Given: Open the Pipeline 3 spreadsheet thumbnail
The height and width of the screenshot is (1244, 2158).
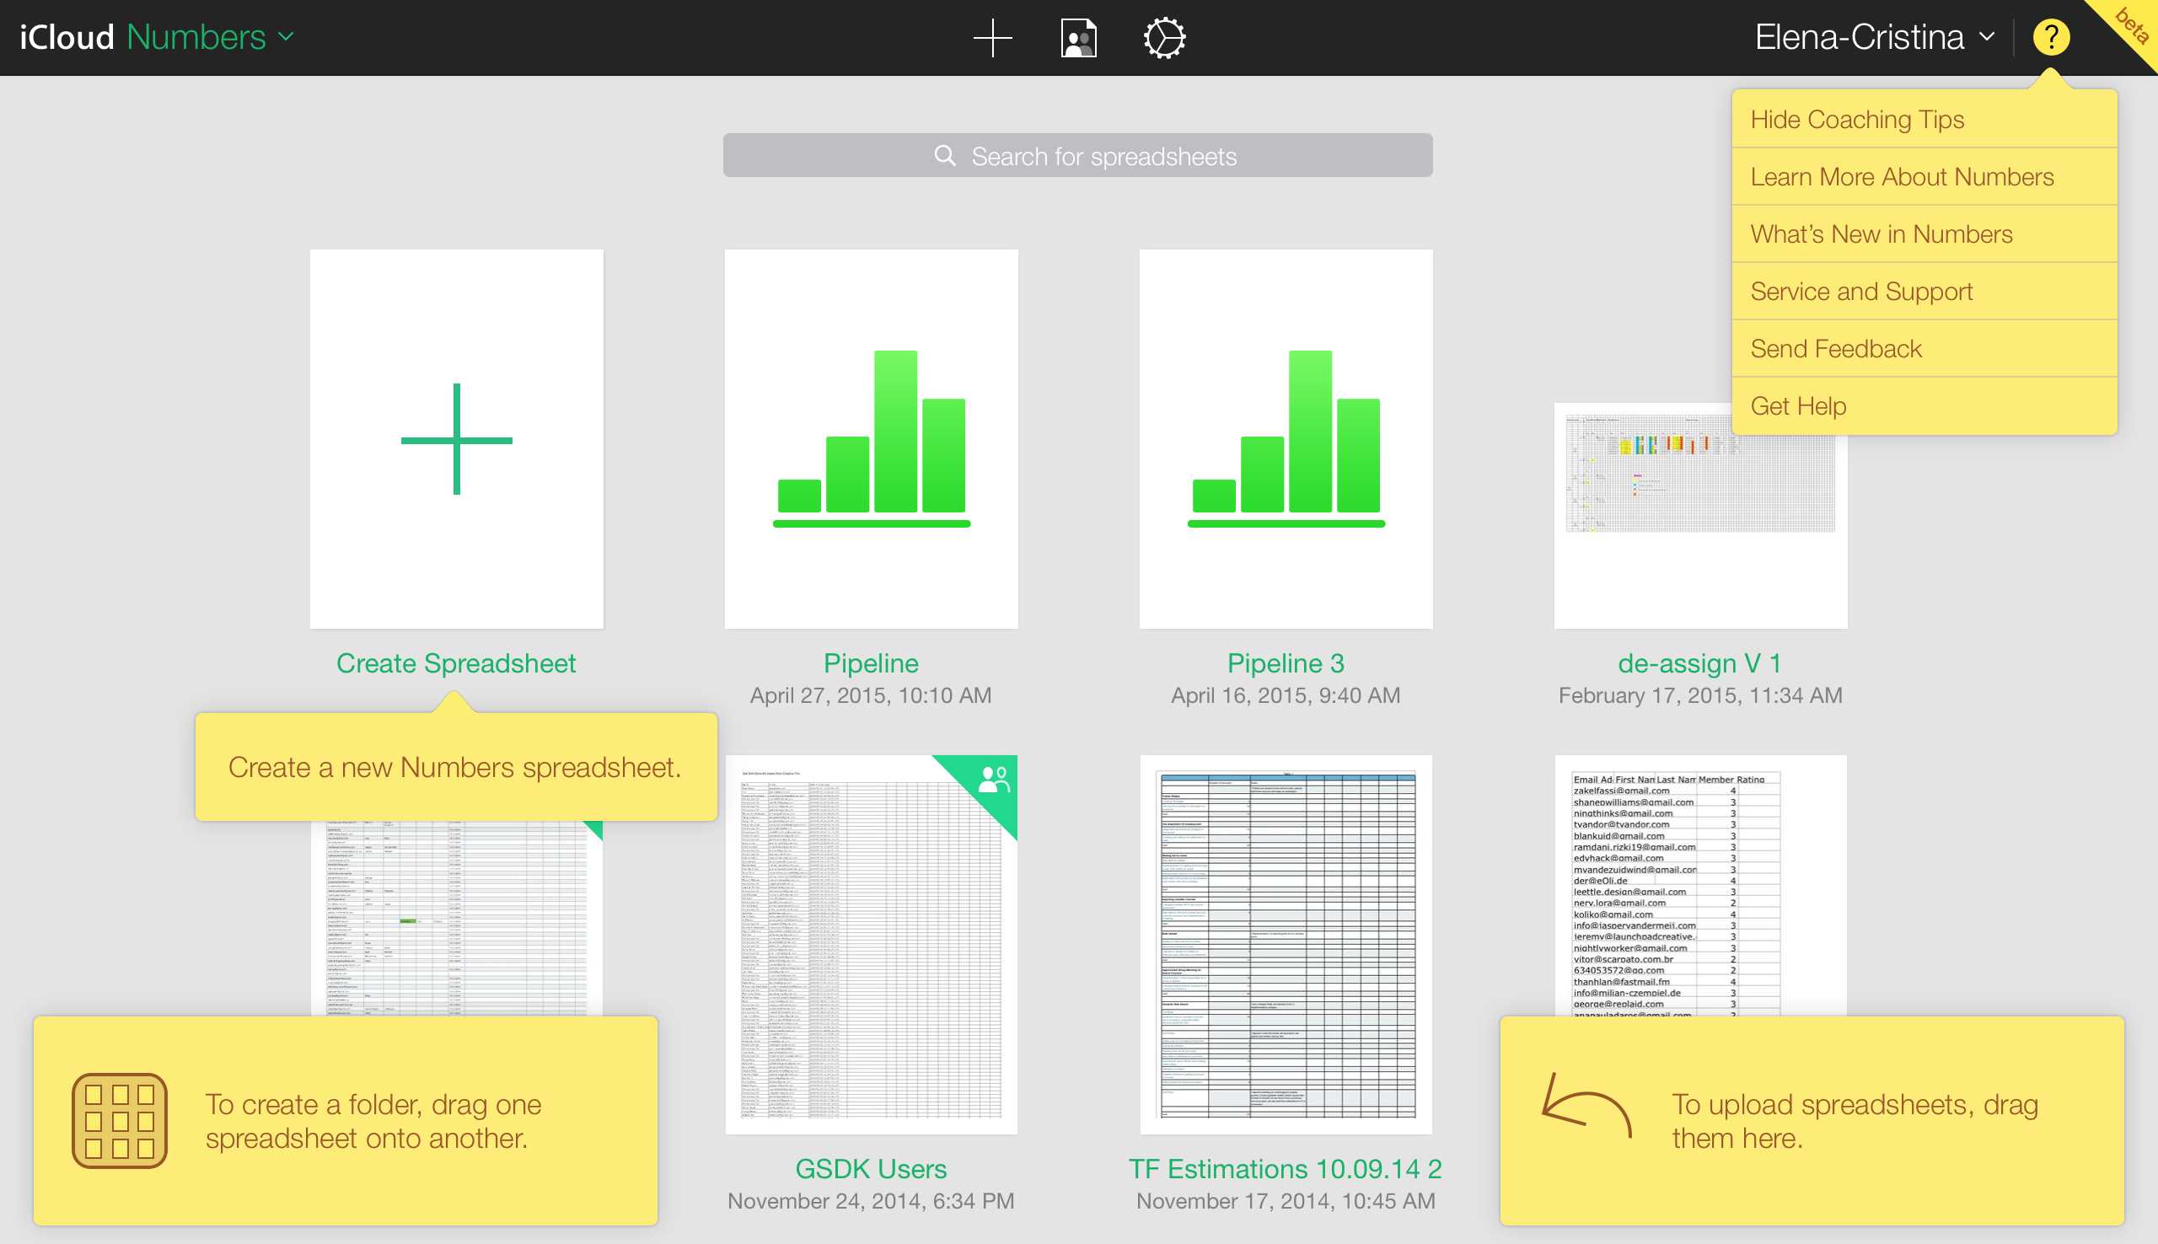Looking at the screenshot, I should point(1285,439).
